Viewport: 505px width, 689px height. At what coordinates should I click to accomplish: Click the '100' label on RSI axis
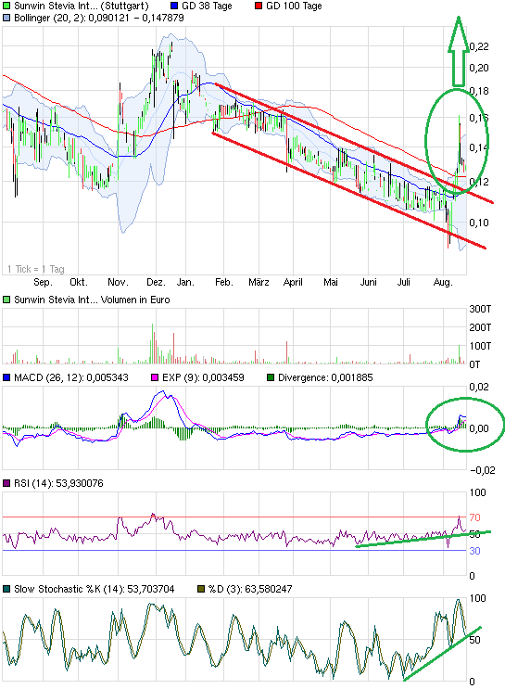pos(478,492)
